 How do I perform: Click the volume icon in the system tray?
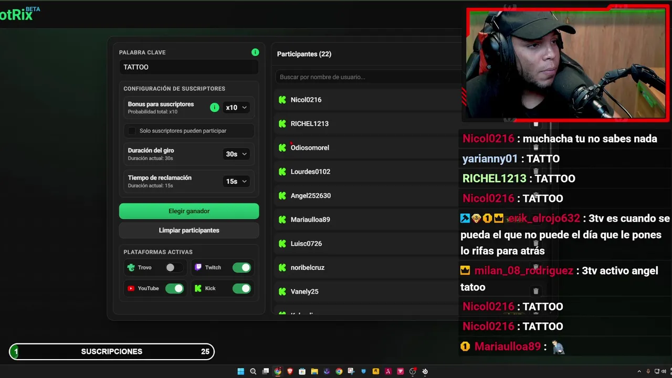[x=663, y=371]
